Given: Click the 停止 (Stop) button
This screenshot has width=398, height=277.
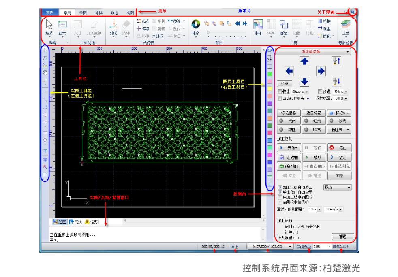Looking at the screenshot, I should click(x=339, y=148).
